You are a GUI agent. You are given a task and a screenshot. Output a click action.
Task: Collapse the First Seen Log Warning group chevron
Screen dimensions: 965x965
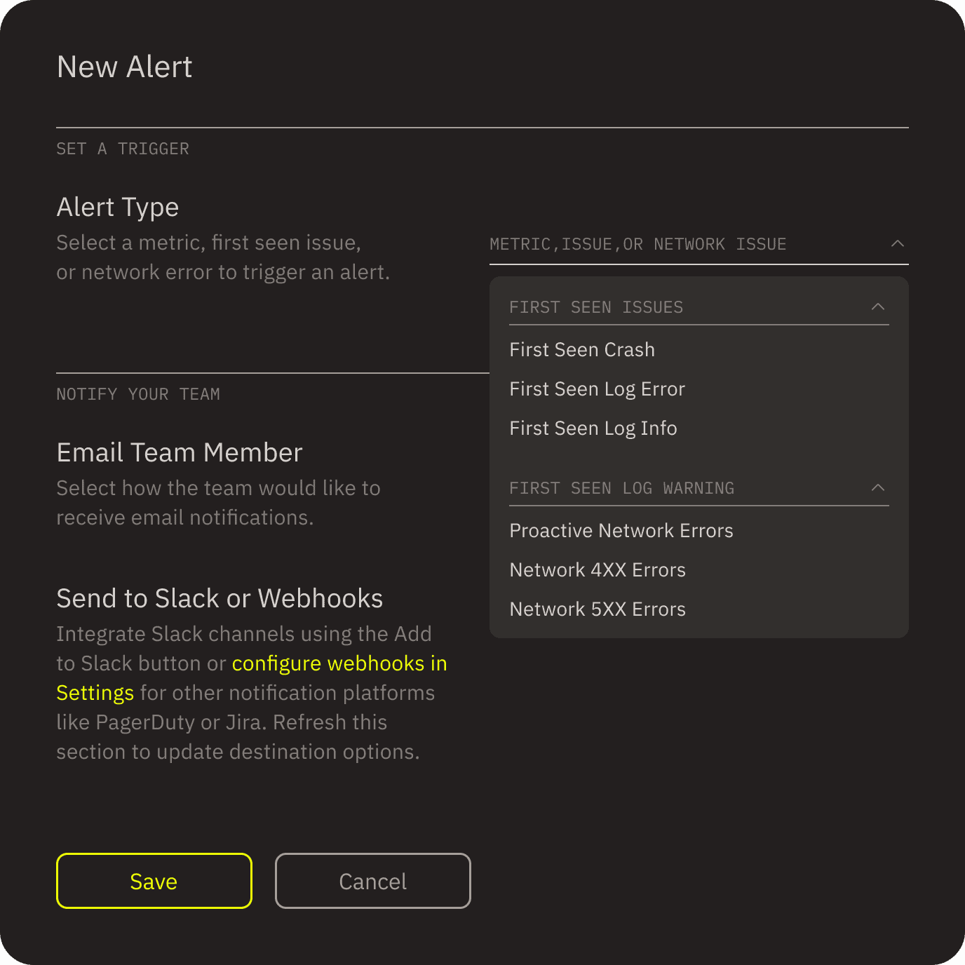tap(877, 487)
